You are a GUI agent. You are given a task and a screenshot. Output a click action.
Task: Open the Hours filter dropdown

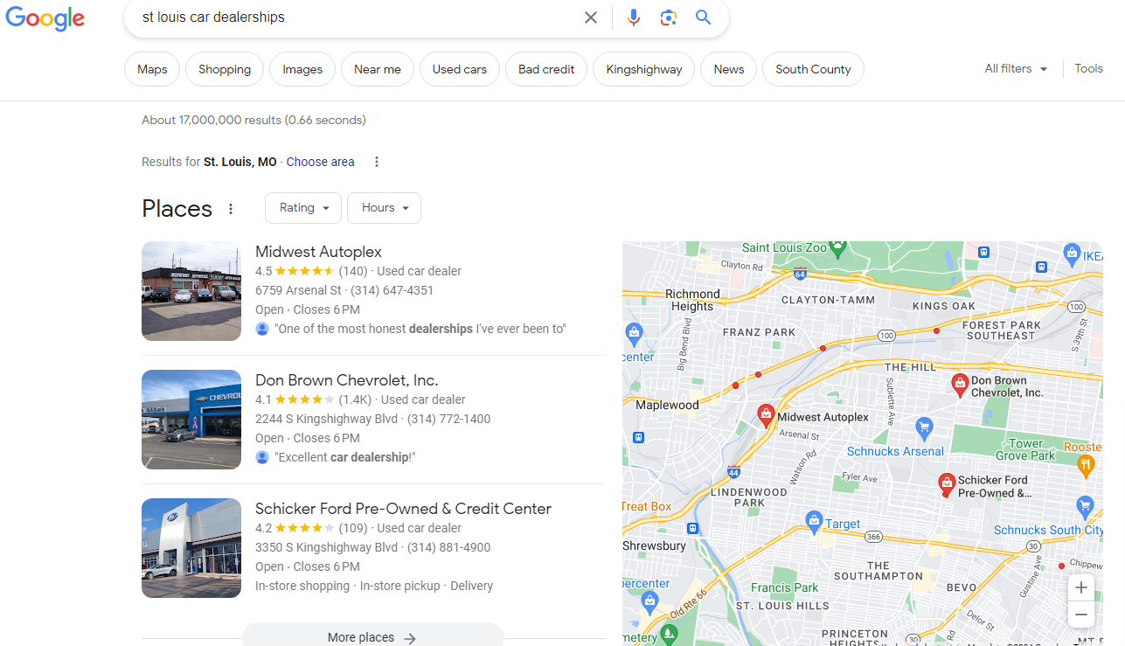tap(384, 207)
